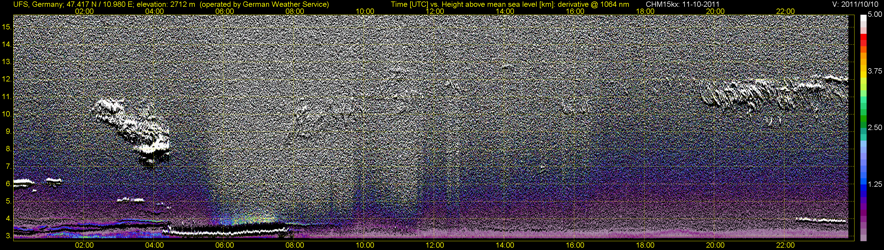The width and height of the screenshot is (884, 250).
Task: Click the 14. km height axis label
Action: [x=6, y=44]
